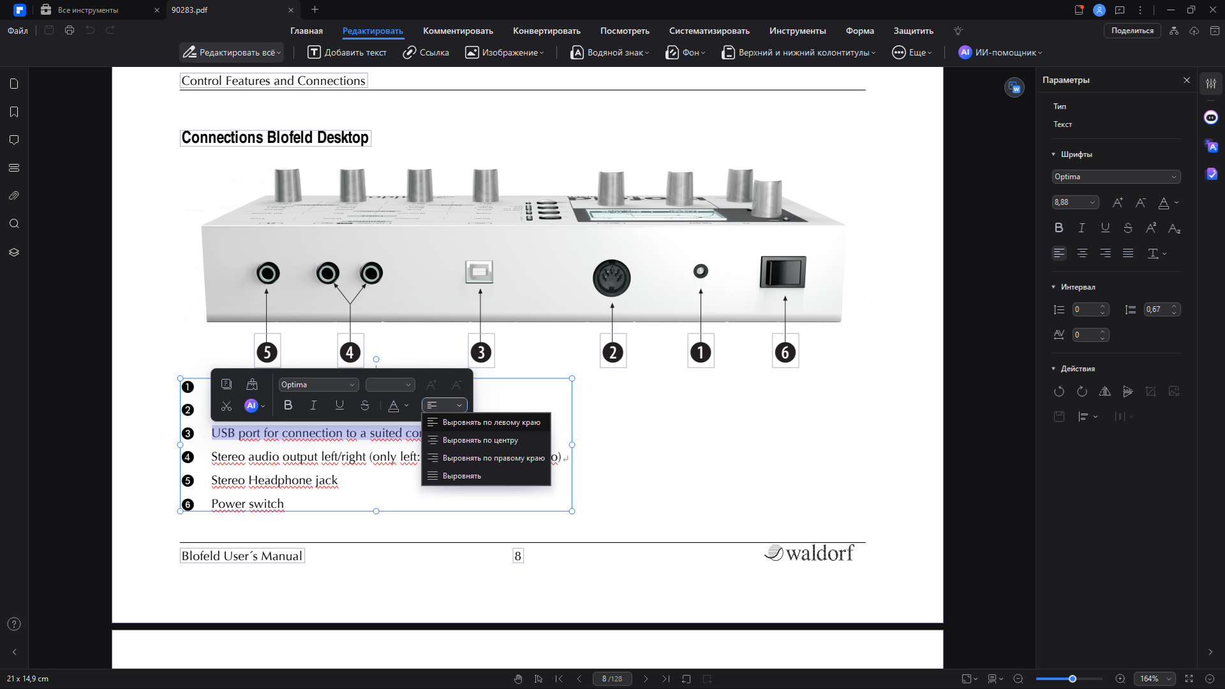
Task: Open the layers panel in left sidebar
Action: click(14, 252)
